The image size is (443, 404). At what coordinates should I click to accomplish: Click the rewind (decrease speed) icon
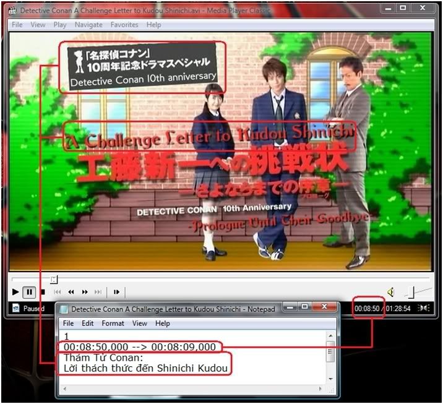71,292
